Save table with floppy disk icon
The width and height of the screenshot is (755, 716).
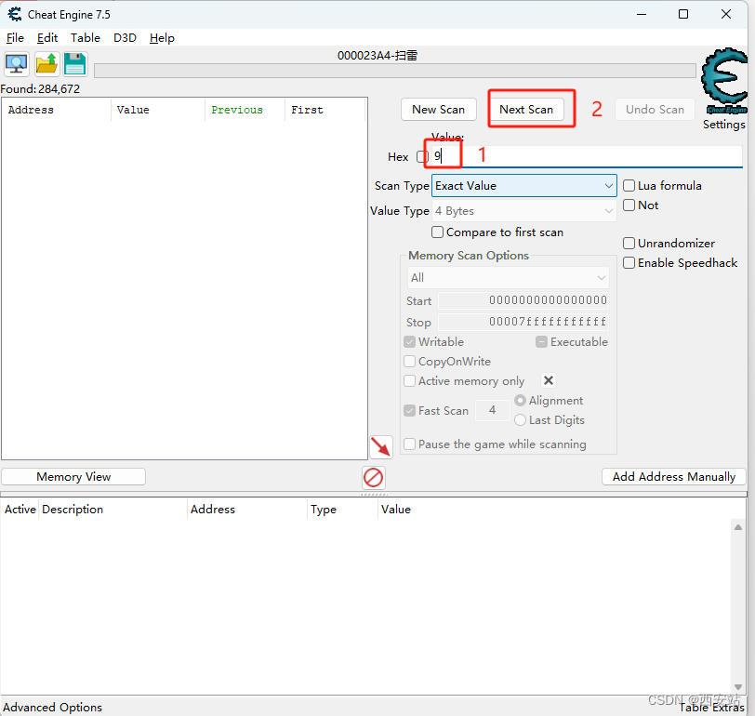tap(75, 63)
